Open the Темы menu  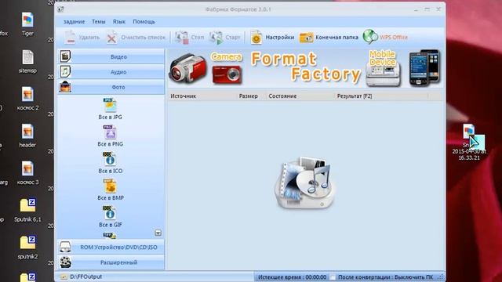click(x=99, y=22)
